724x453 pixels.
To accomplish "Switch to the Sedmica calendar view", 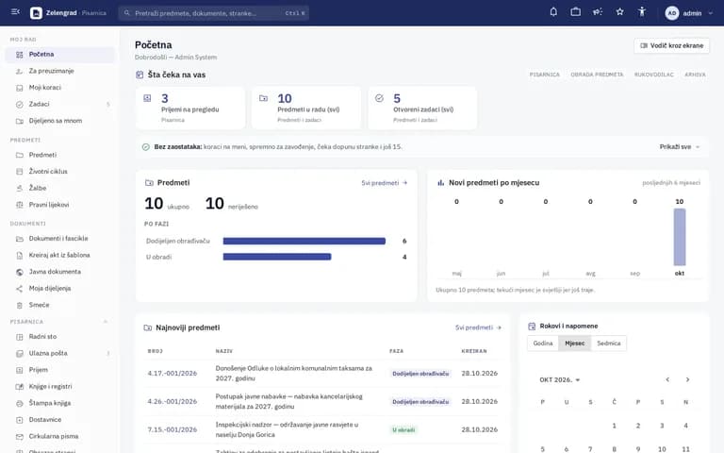I will (x=609, y=344).
